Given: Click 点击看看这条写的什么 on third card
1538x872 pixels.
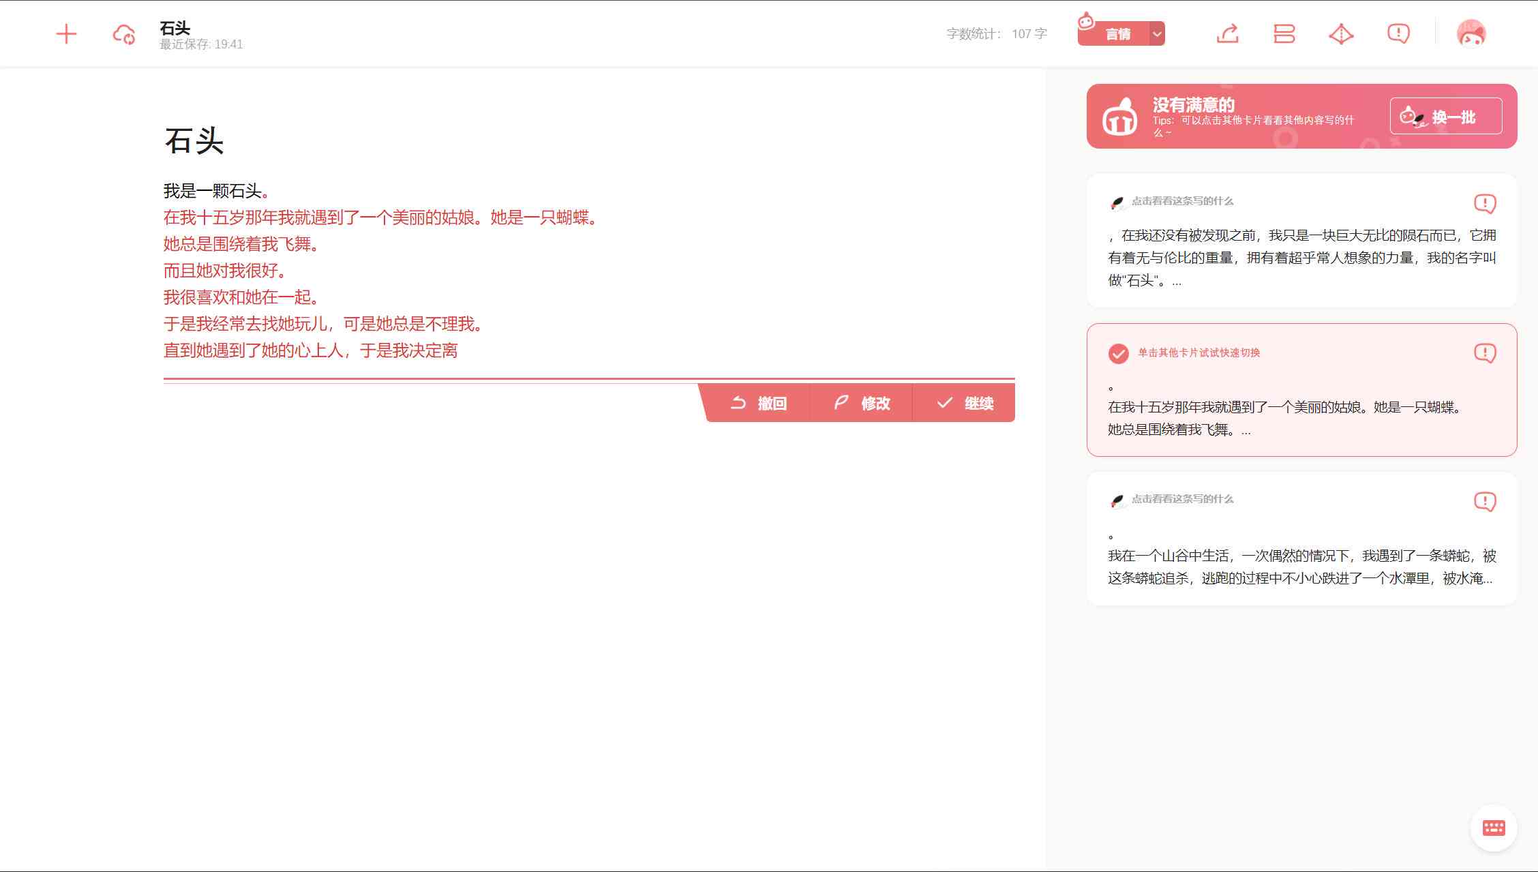Looking at the screenshot, I should click(1182, 499).
